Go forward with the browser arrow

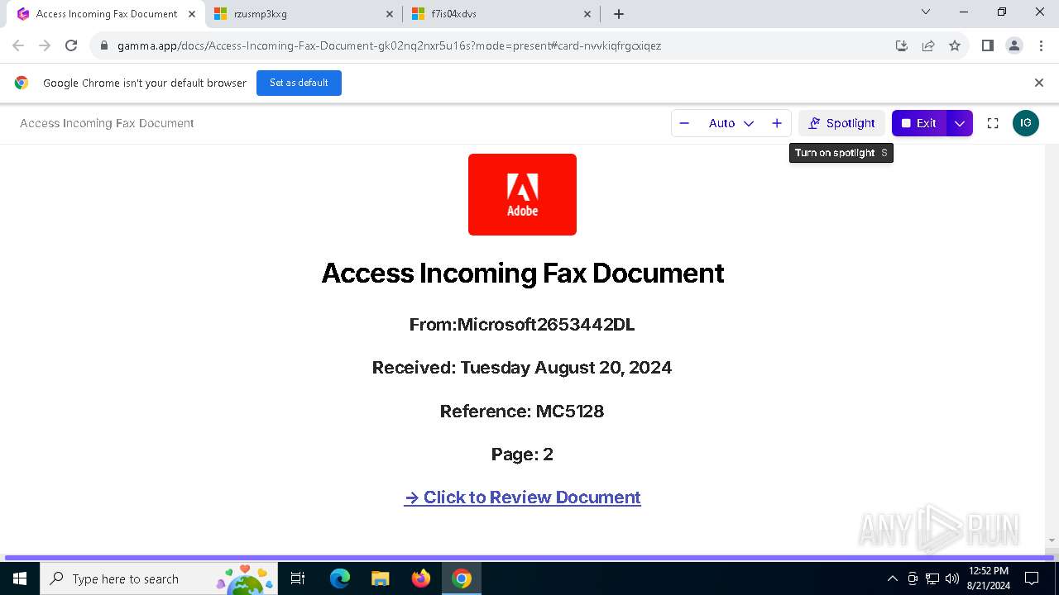coord(45,45)
